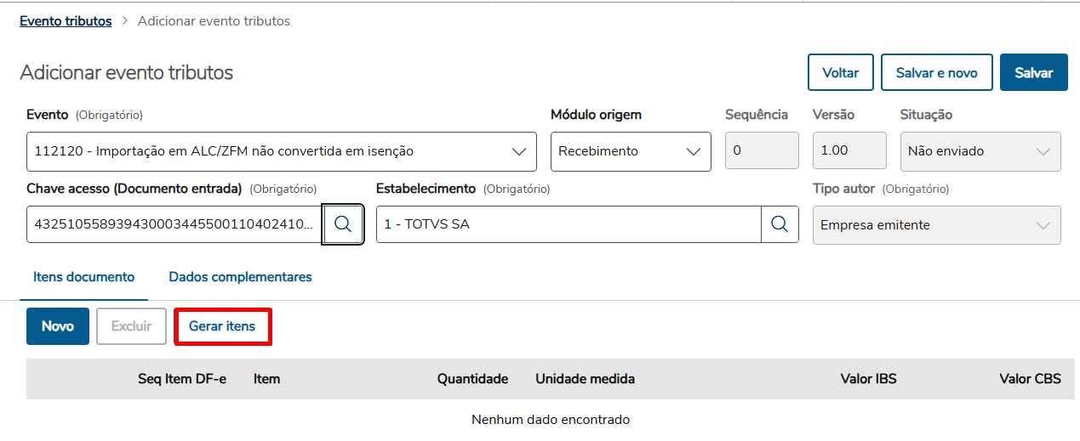Click the Excluir button
Viewport: 1080px width, 441px height.
point(131,326)
